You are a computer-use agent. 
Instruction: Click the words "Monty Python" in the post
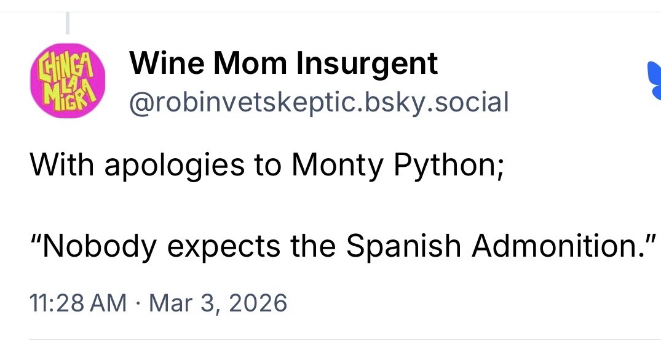point(397,166)
